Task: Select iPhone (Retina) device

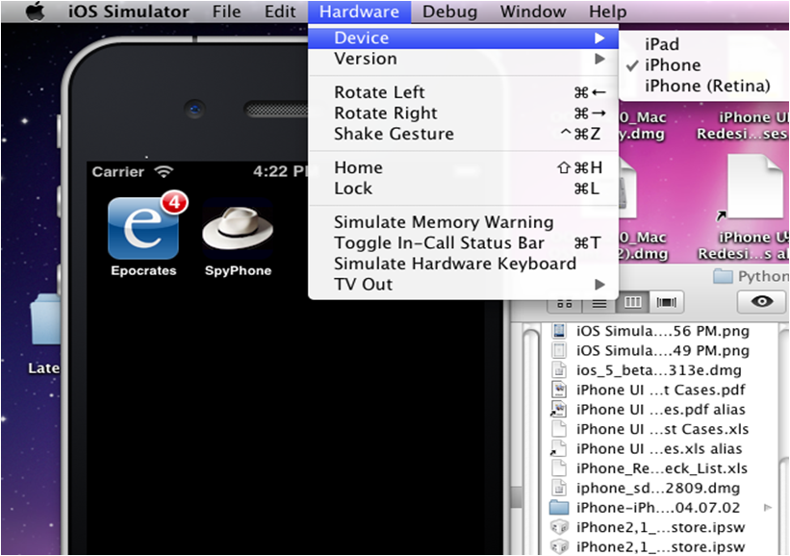Action: [x=707, y=86]
